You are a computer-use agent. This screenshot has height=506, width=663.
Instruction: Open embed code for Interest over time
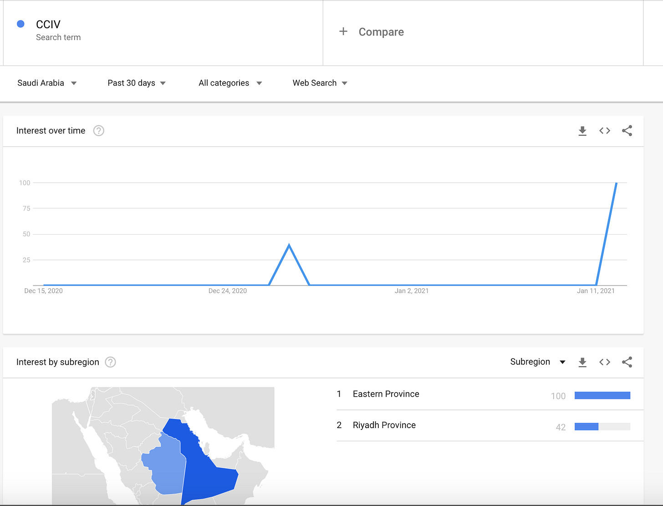605,131
